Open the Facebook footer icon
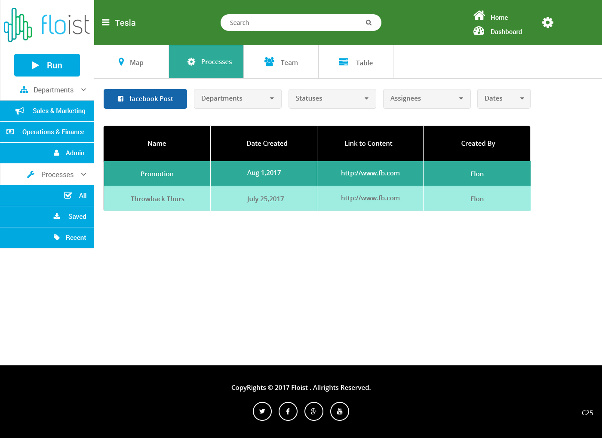This screenshot has width=602, height=438. coord(288,411)
